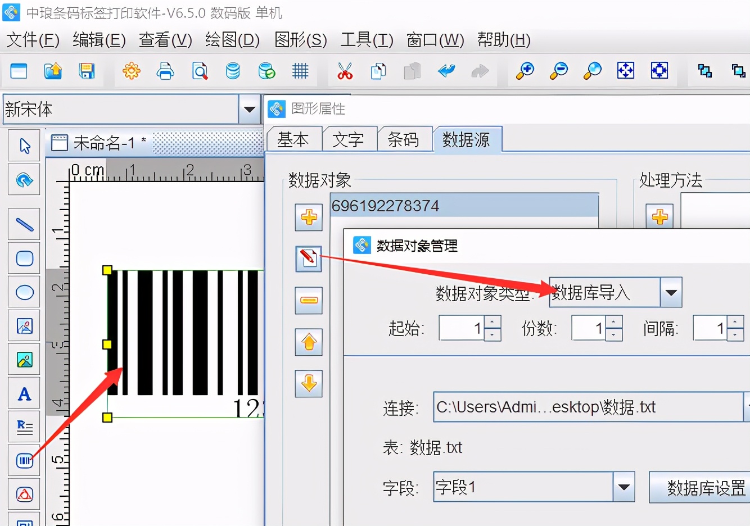The height and width of the screenshot is (526, 750).
Task: Remove the data object with the minus button
Action: coord(309,300)
